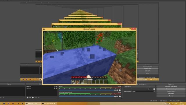
Task: Open Устройство воспроизведения audio settings gear
Action: pos(120,96)
